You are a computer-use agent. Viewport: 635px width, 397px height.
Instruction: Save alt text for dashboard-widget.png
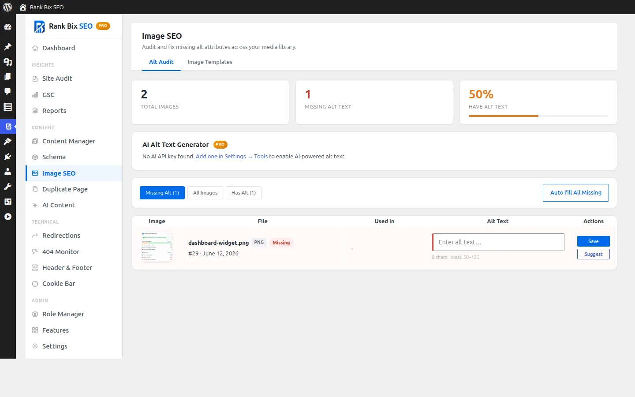pos(593,241)
